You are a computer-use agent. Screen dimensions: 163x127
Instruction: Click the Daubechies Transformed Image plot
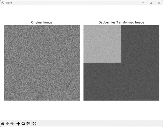(121, 63)
